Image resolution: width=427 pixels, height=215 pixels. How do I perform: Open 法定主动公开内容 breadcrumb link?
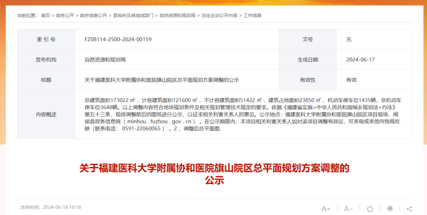[219, 15]
